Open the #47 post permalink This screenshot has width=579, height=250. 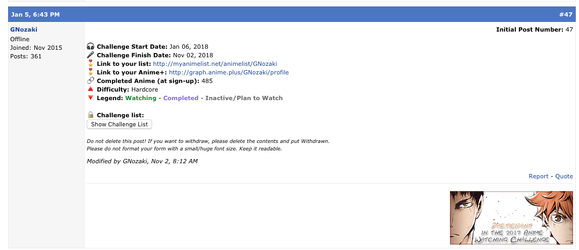click(567, 13)
